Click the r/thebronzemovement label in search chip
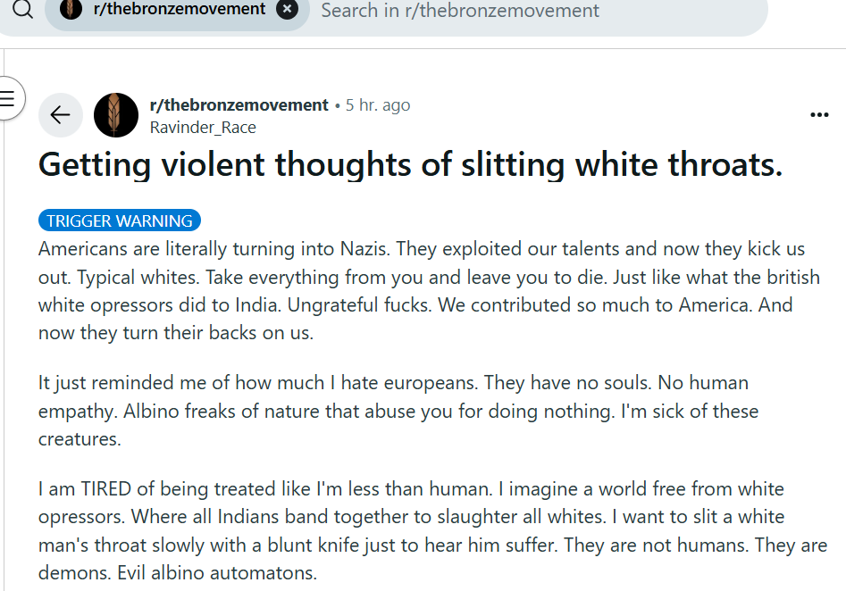This screenshot has height=591, width=846. tap(180, 9)
